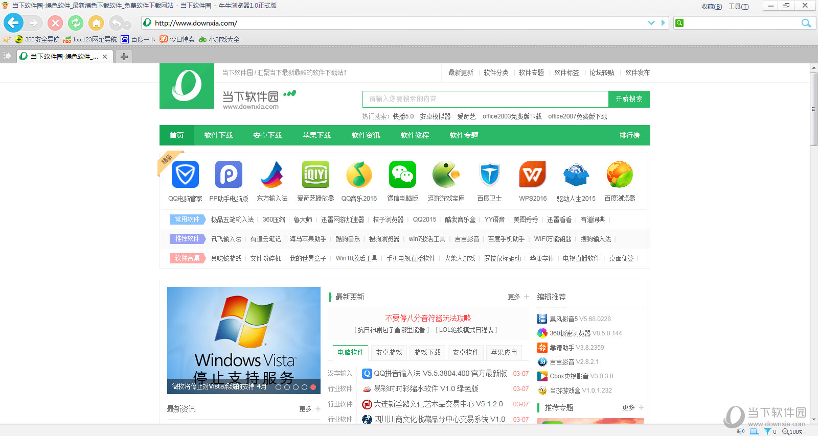
Task: Click headline 不要停八分音符酱玩法攻略
Action: point(428,318)
